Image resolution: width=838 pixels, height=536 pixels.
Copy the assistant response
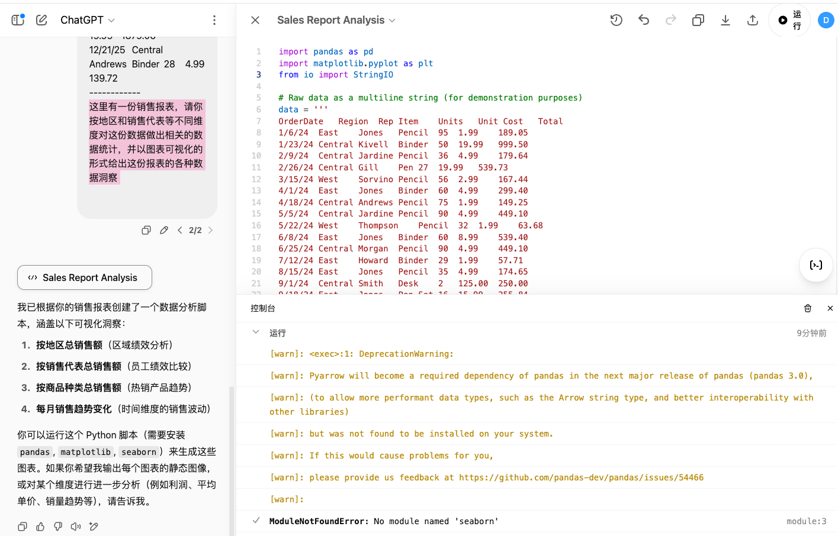23,527
